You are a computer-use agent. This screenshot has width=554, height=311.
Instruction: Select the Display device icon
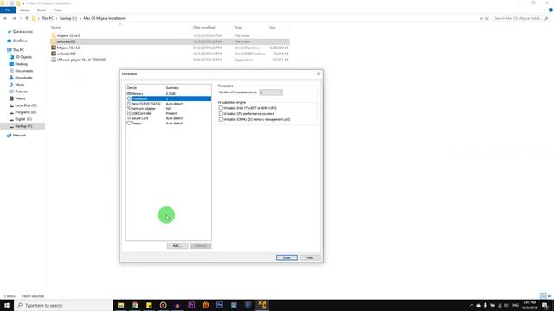pos(129,123)
